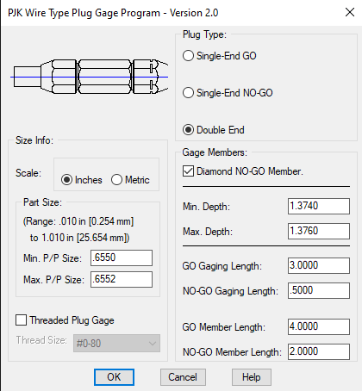Focus the Max. Depth input box

click(319, 231)
